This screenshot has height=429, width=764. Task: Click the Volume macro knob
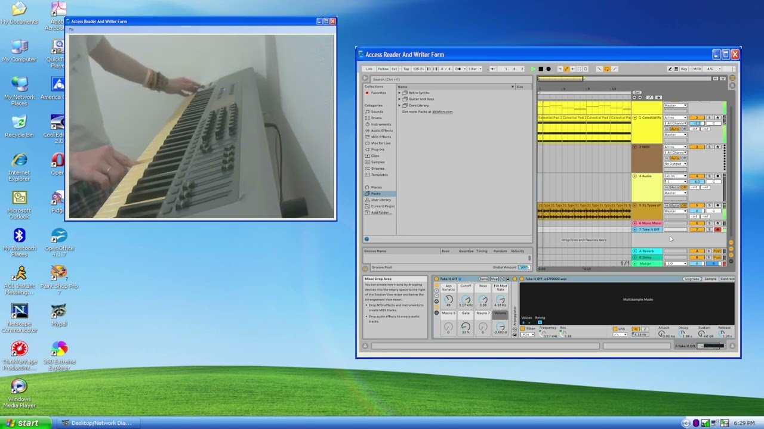(x=500, y=326)
